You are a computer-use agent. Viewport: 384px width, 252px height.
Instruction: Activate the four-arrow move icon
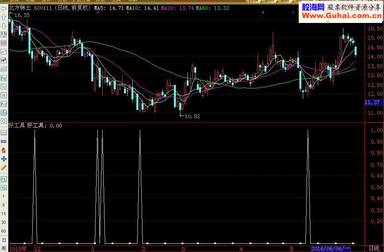click(x=3, y=159)
